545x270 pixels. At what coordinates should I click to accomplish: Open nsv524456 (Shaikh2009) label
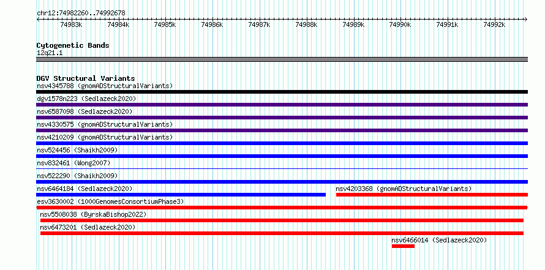pos(77,150)
